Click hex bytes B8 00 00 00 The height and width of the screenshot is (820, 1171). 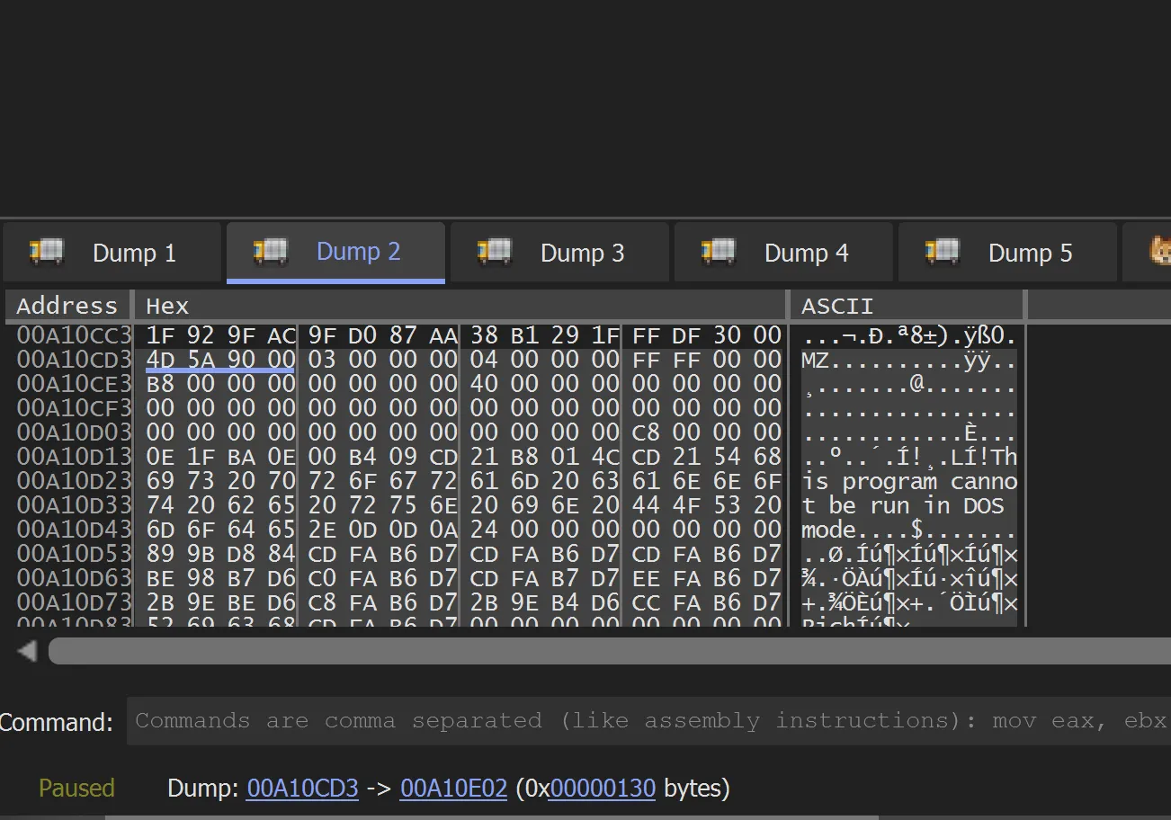220,384
